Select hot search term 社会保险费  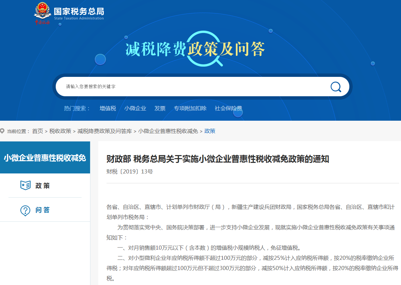click(x=228, y=108)
